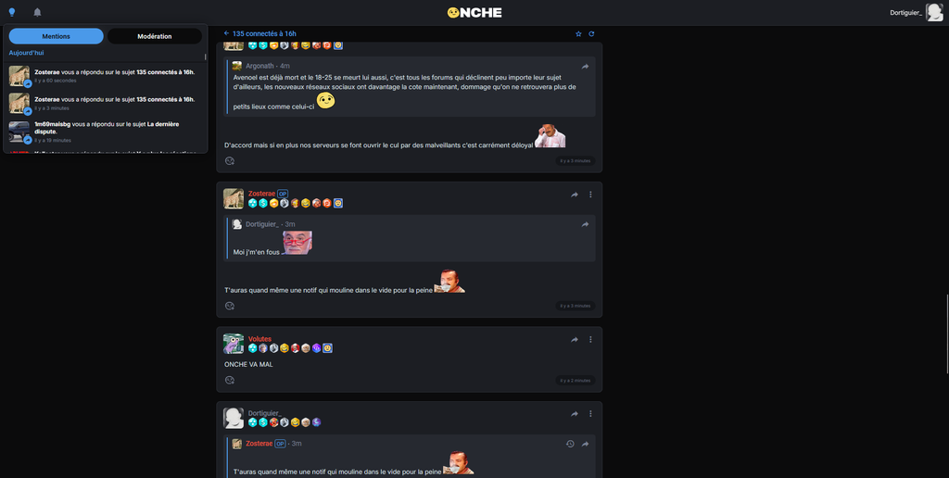Open the notifications bell
The width and height of the screenshot is (949, 478).
(37, 12)
